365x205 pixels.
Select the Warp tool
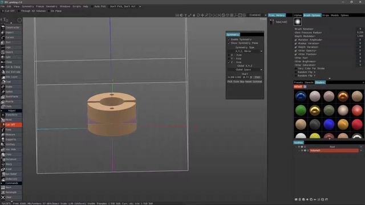click(11, 164)
